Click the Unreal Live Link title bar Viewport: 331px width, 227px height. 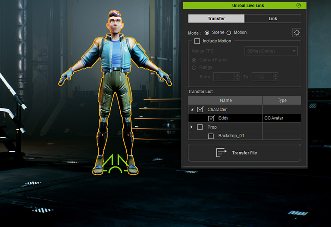244,5
